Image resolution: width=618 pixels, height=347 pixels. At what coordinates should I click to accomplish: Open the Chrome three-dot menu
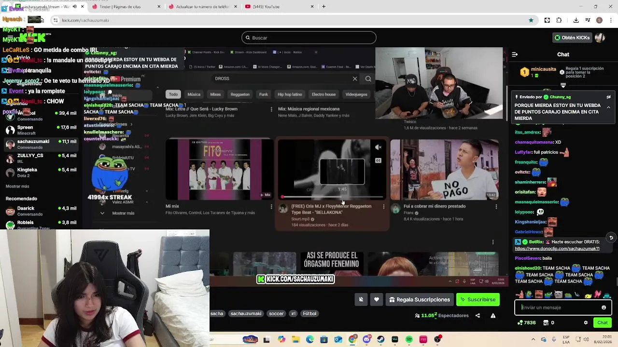[610, 20]
